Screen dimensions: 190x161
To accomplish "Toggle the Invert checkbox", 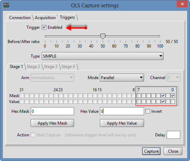I will tap(148, 111).
